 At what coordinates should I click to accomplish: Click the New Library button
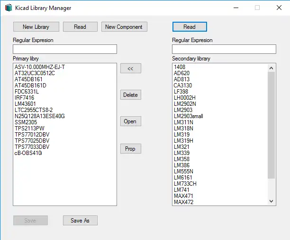click(x=36, y=27)
